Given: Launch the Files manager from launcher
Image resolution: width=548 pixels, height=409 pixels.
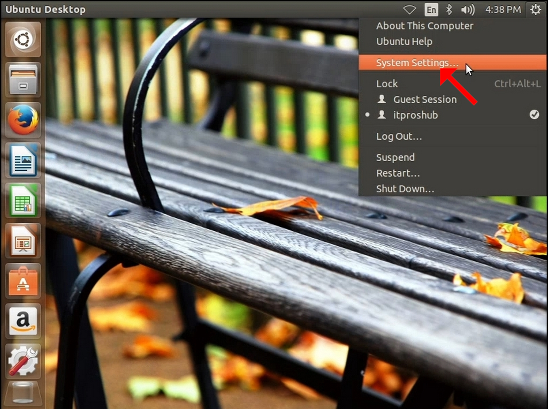Looking at the screenshot, I should click(x=23, y=80).
